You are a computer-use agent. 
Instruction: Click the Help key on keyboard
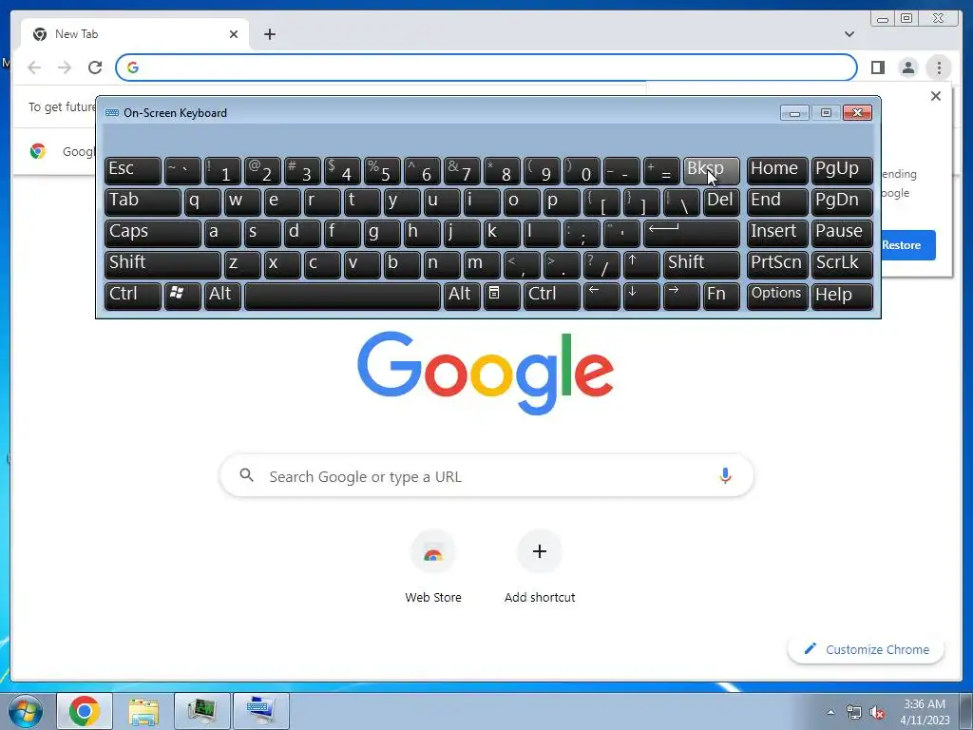(x=842, y=297)
